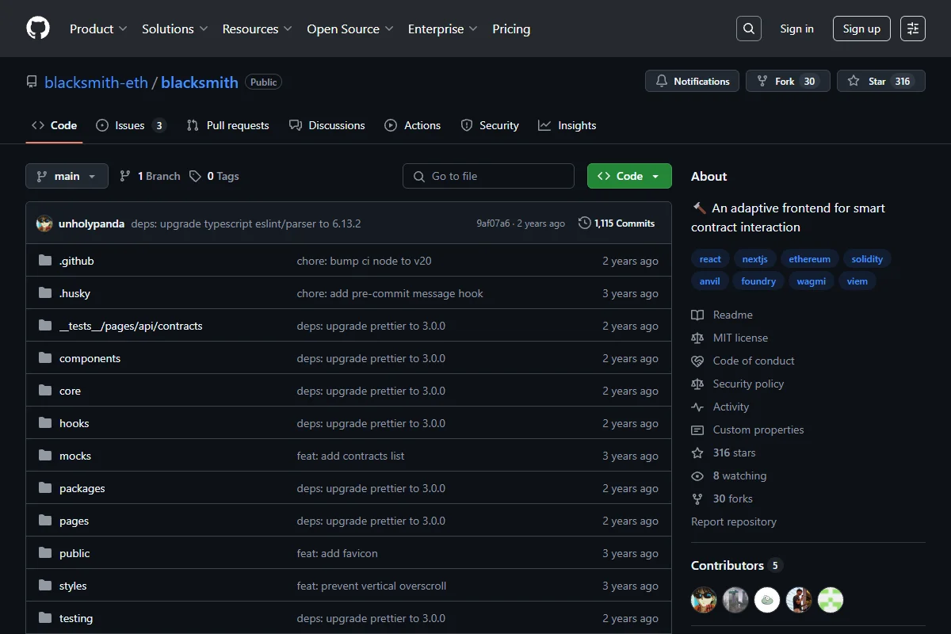Expand the main branch dropdown
Viewport: 951px width, 634px height.
(x=67, y=176)
